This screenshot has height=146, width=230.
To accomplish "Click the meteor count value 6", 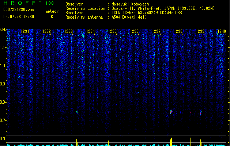I will 52,17.
